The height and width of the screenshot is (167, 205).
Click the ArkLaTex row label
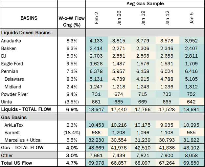coord(14,125)
